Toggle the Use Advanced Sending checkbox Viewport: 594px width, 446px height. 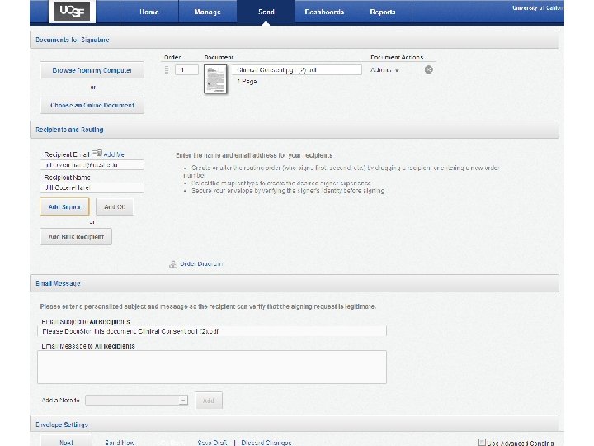482,443
